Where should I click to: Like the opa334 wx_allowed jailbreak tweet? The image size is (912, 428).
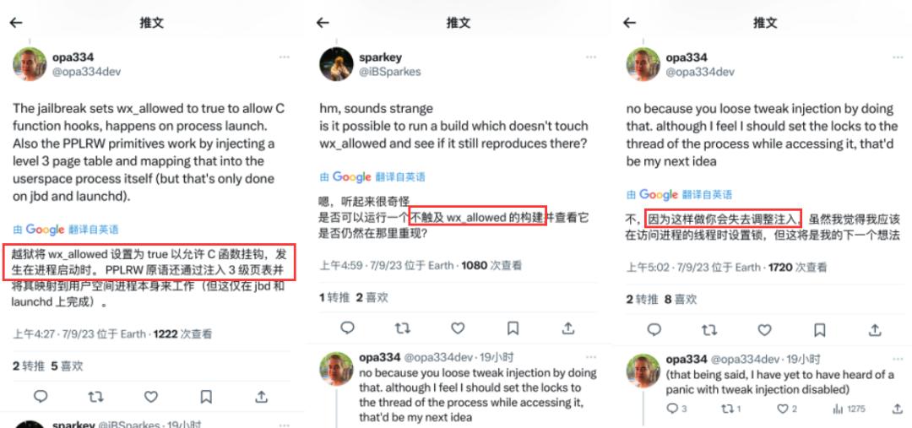tap(151, 397)
